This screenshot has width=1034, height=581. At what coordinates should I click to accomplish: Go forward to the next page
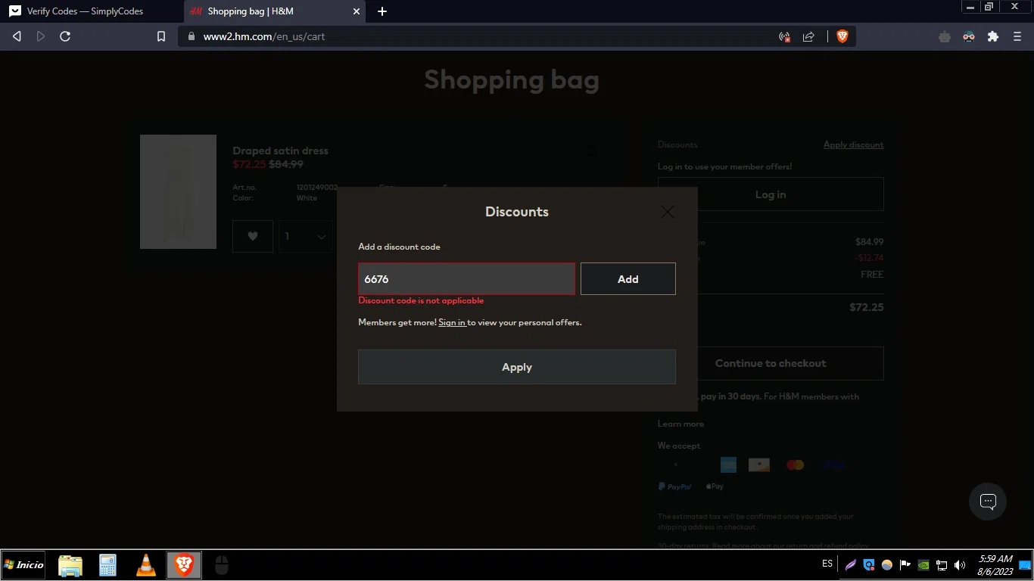click(41, 36)
